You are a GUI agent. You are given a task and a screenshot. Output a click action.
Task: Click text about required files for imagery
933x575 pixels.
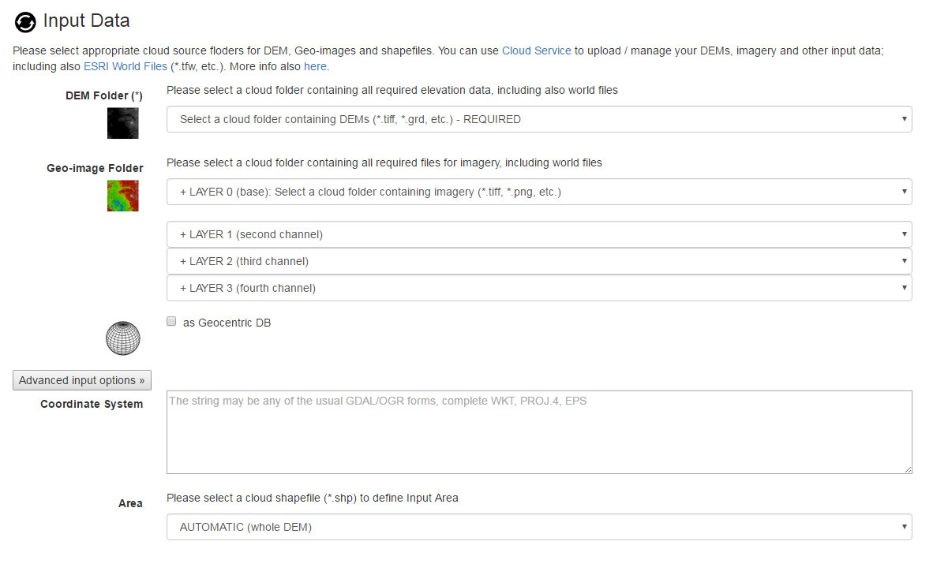coord(384,163)
